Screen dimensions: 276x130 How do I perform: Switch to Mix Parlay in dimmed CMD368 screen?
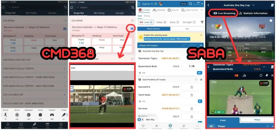(x=31, y=13)
